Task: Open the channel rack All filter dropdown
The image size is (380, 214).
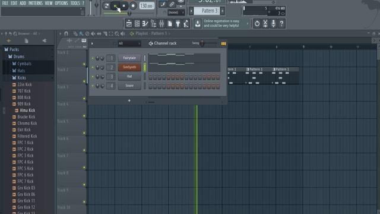Action: tap(129, 43)
